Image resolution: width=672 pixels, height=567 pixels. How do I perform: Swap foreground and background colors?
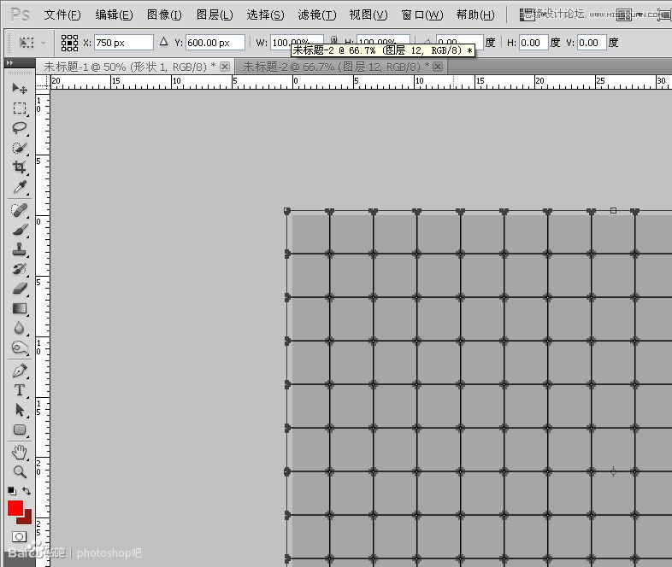[x=27, y=491]
